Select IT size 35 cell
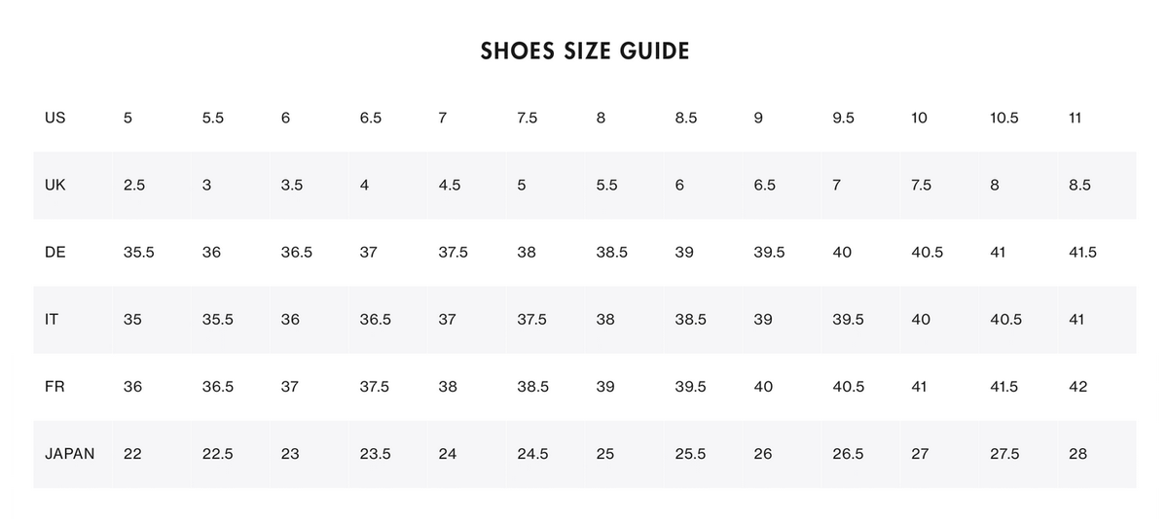Image resolution: width=1168 pixels, height=519 pixels. pos(132,319)
